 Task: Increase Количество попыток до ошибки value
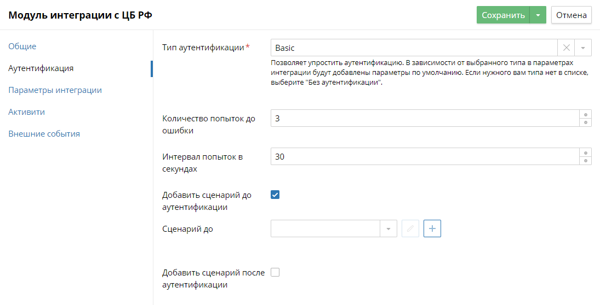coord(585,115)
